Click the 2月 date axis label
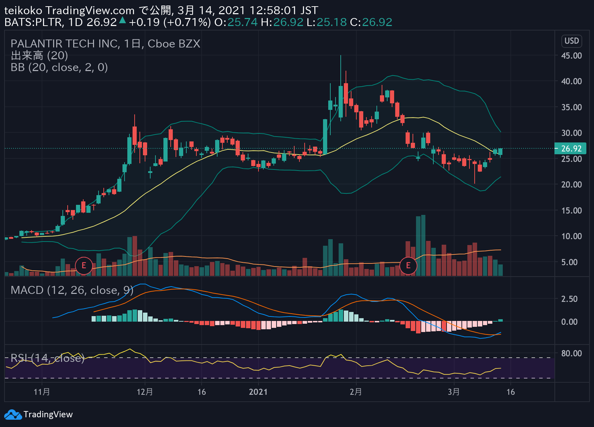This screenshot has width=594, height=427. click(x=356, y=392)
